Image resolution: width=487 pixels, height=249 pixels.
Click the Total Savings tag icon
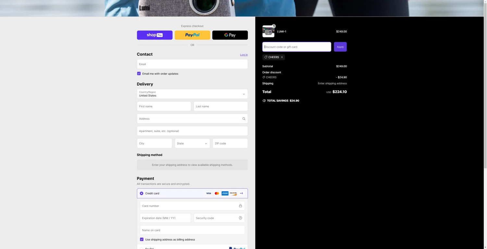(264, 101)
